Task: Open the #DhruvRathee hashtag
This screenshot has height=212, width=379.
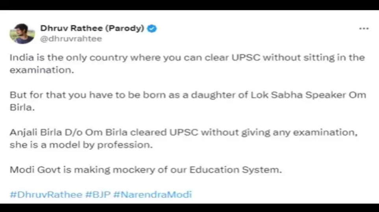Action: 46,194
